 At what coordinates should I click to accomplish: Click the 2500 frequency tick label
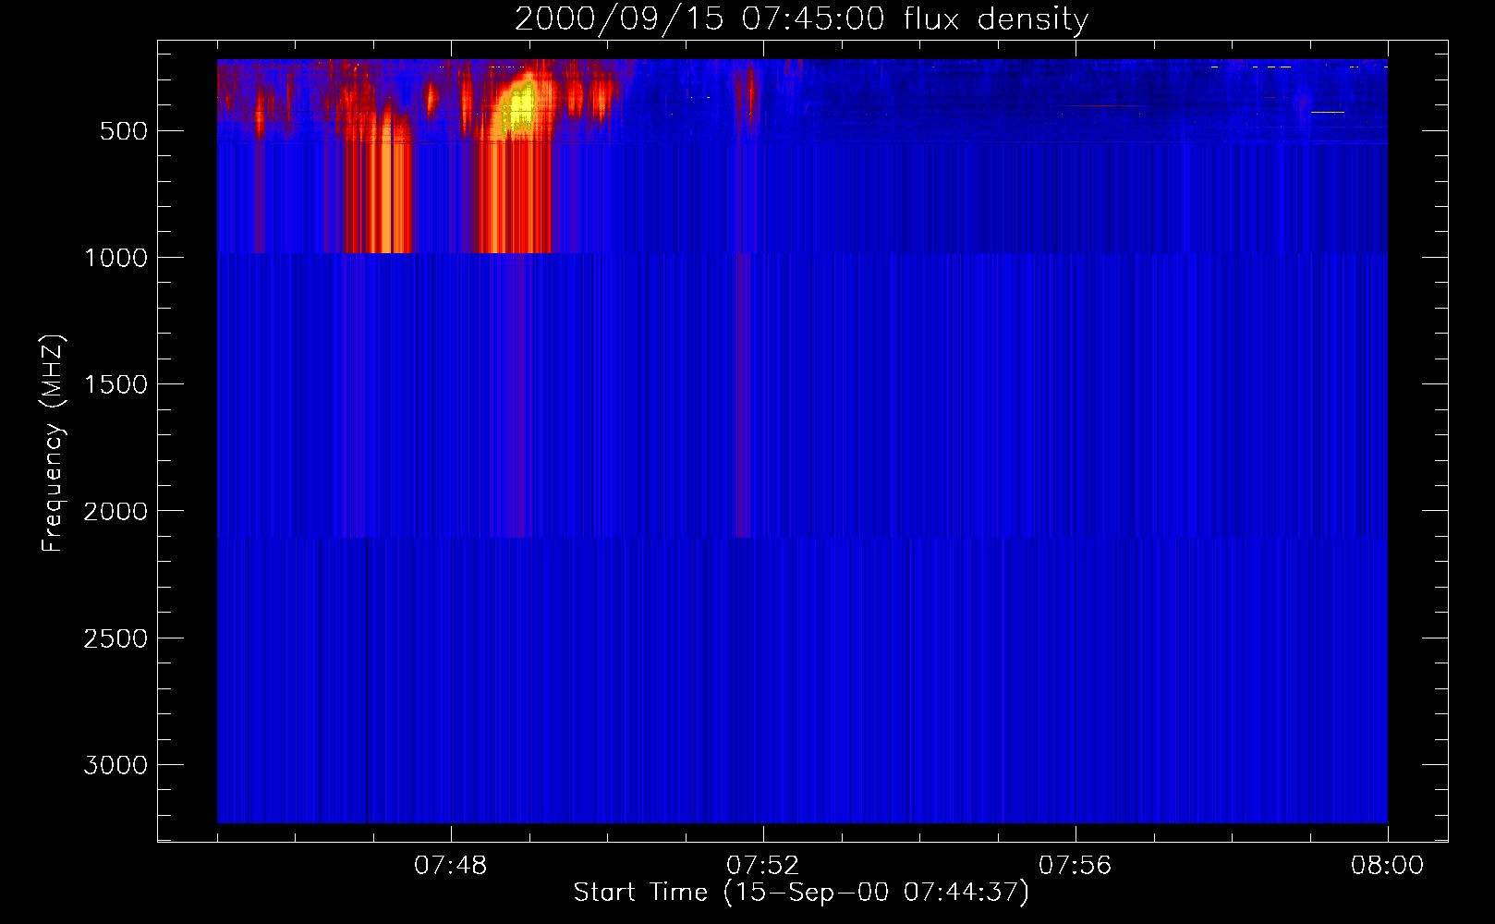(115, 638)
